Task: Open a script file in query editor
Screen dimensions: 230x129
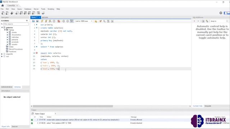Action: pos(33,21)
